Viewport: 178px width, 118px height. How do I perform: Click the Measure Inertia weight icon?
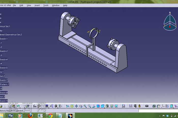point(139,106)
